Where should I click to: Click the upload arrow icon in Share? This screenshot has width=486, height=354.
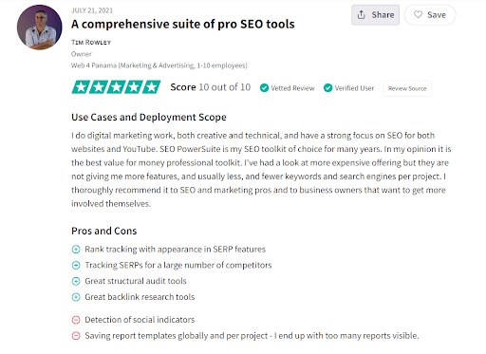[x=362, y=14]
